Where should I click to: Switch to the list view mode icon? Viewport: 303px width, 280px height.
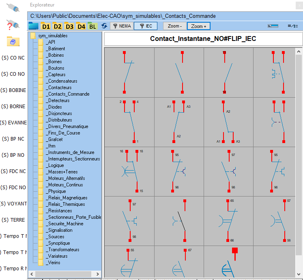[292, 26]
